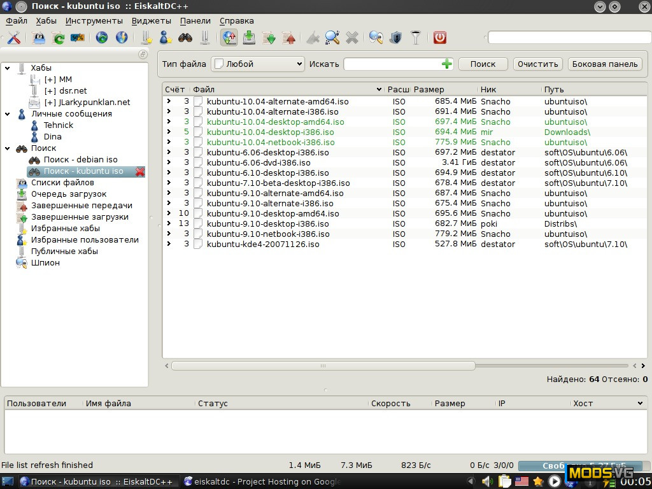
Task: Open settings via the wrench-and-screwdriver toolbar icon
Action: pos(14,38)
